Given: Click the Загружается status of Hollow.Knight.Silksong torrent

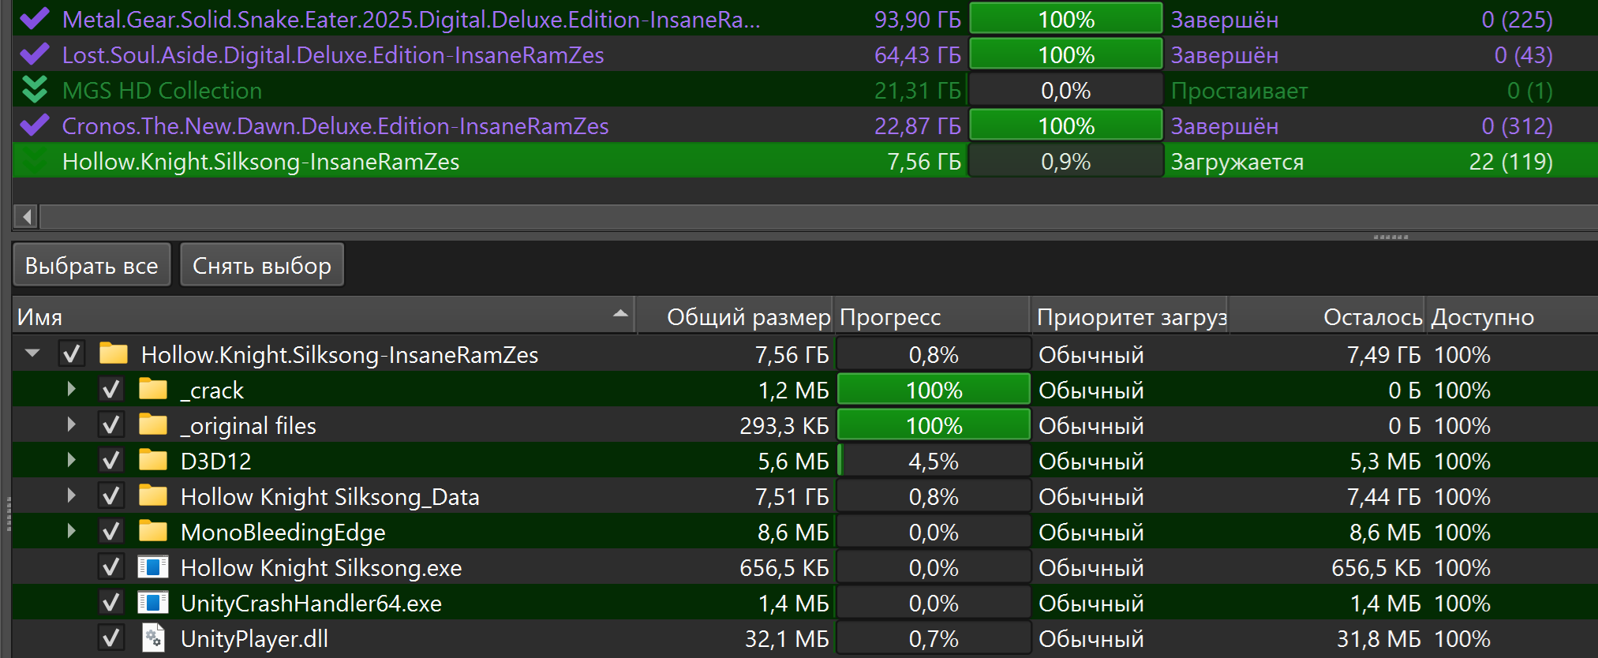Looking at the screenshot, I should (1237, 162).
